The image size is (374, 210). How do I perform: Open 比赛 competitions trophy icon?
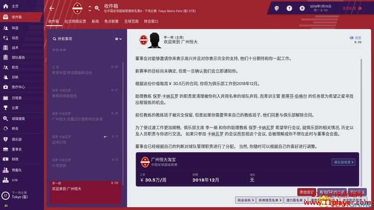click(x=6, y=108)
